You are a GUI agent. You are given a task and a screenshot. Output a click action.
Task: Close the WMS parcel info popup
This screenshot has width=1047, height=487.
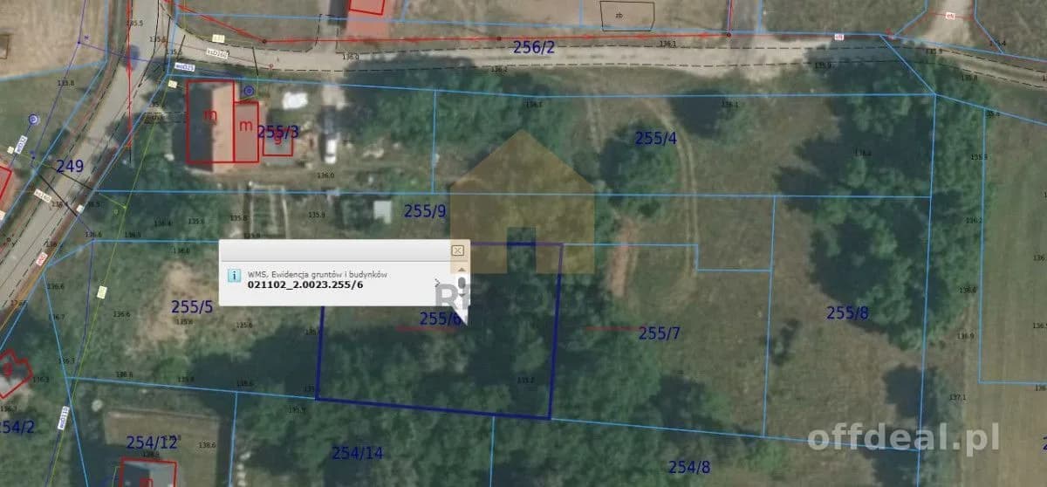[x=458, y=250]
